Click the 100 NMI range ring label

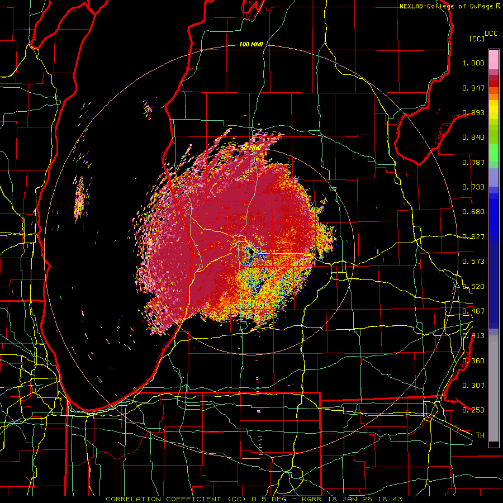251,44
